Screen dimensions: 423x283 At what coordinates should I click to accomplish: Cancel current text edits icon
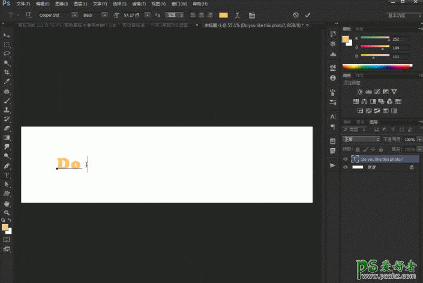296,15
